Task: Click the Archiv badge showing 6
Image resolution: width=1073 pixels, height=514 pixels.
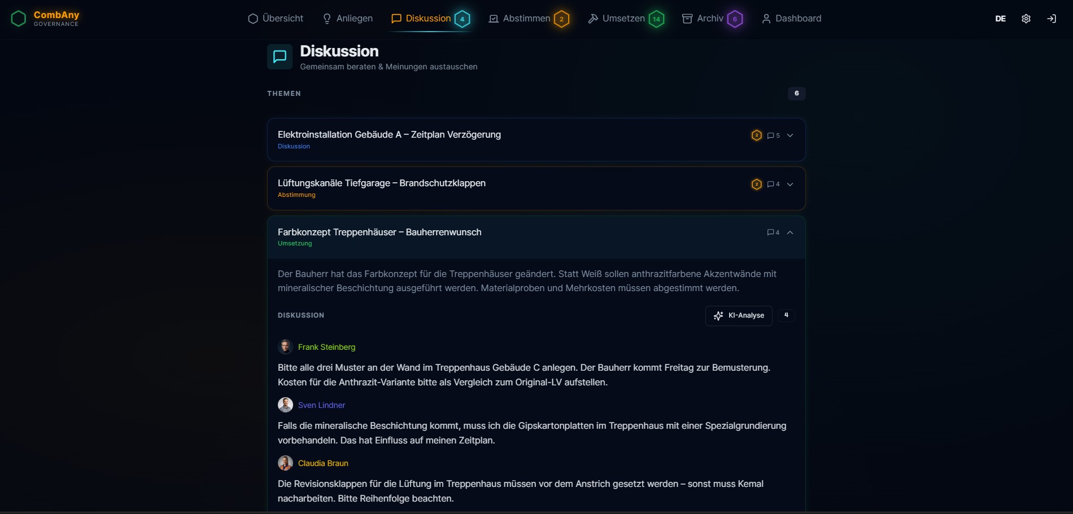Action: [735, 19]
